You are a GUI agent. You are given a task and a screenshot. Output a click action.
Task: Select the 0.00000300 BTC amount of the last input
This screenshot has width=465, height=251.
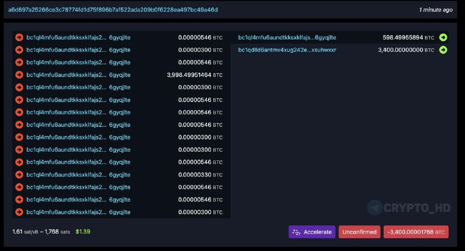200,212
